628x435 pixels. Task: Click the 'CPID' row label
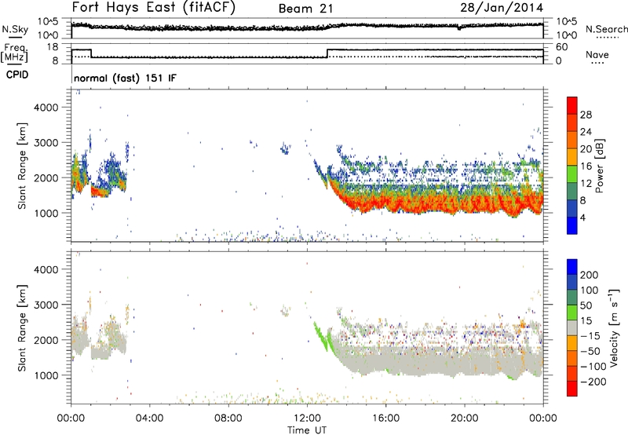click(x=17, y=75)
